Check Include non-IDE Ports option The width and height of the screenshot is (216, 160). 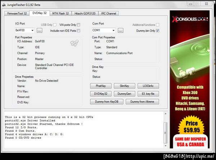[x=78, y=30]
